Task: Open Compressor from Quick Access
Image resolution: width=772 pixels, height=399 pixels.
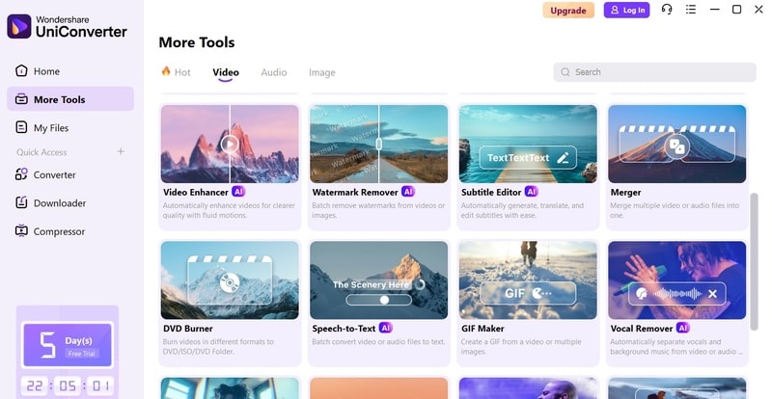Action: pyautogui.click(x=70, y=231)
